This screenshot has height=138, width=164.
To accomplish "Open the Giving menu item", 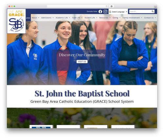I will [x=115, y=18].
